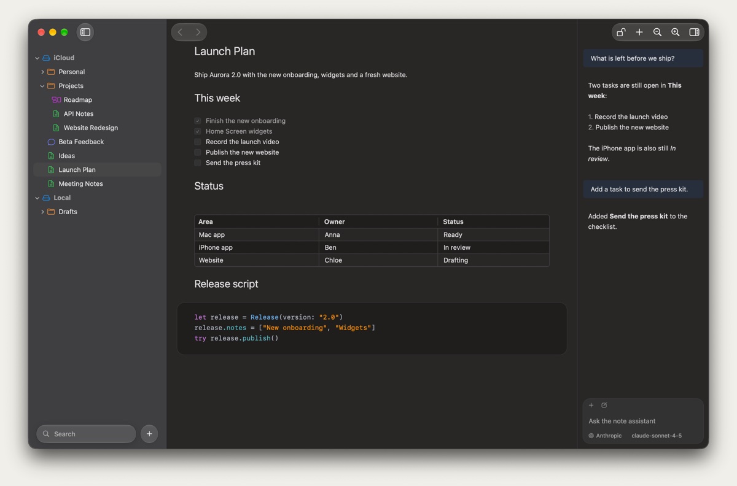Click the Website Redesign document icon
Viewport: 737px width, 486px height.
[56, 128]
